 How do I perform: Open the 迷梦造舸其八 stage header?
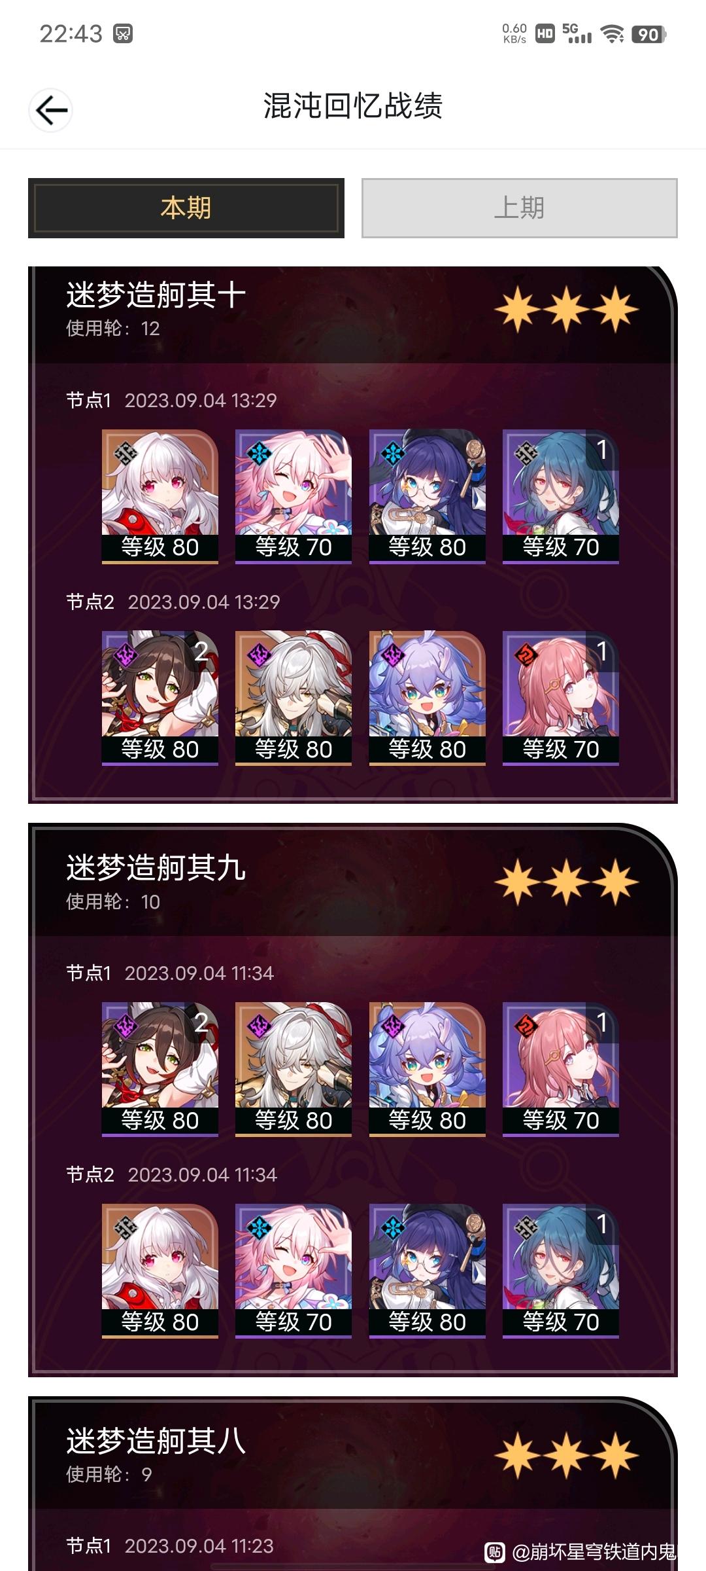pyautogui.click(x=353, y=1454)
